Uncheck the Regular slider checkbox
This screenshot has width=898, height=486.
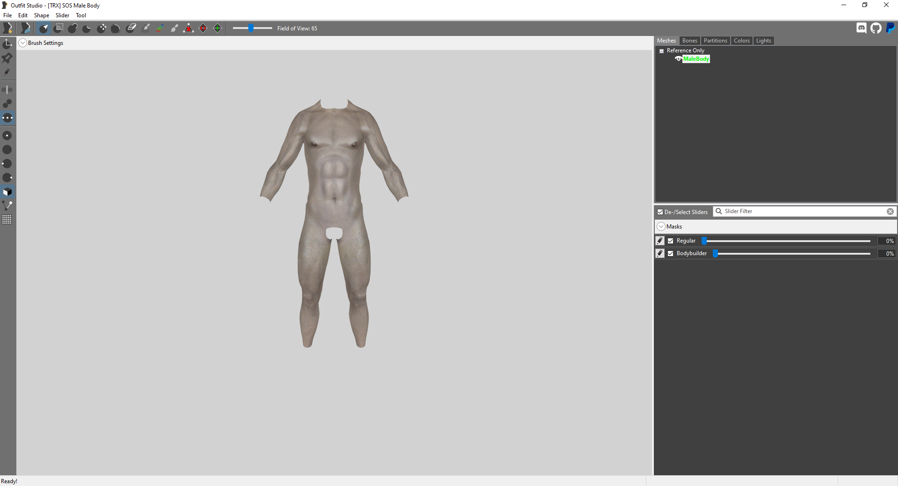tap(671, 241)
